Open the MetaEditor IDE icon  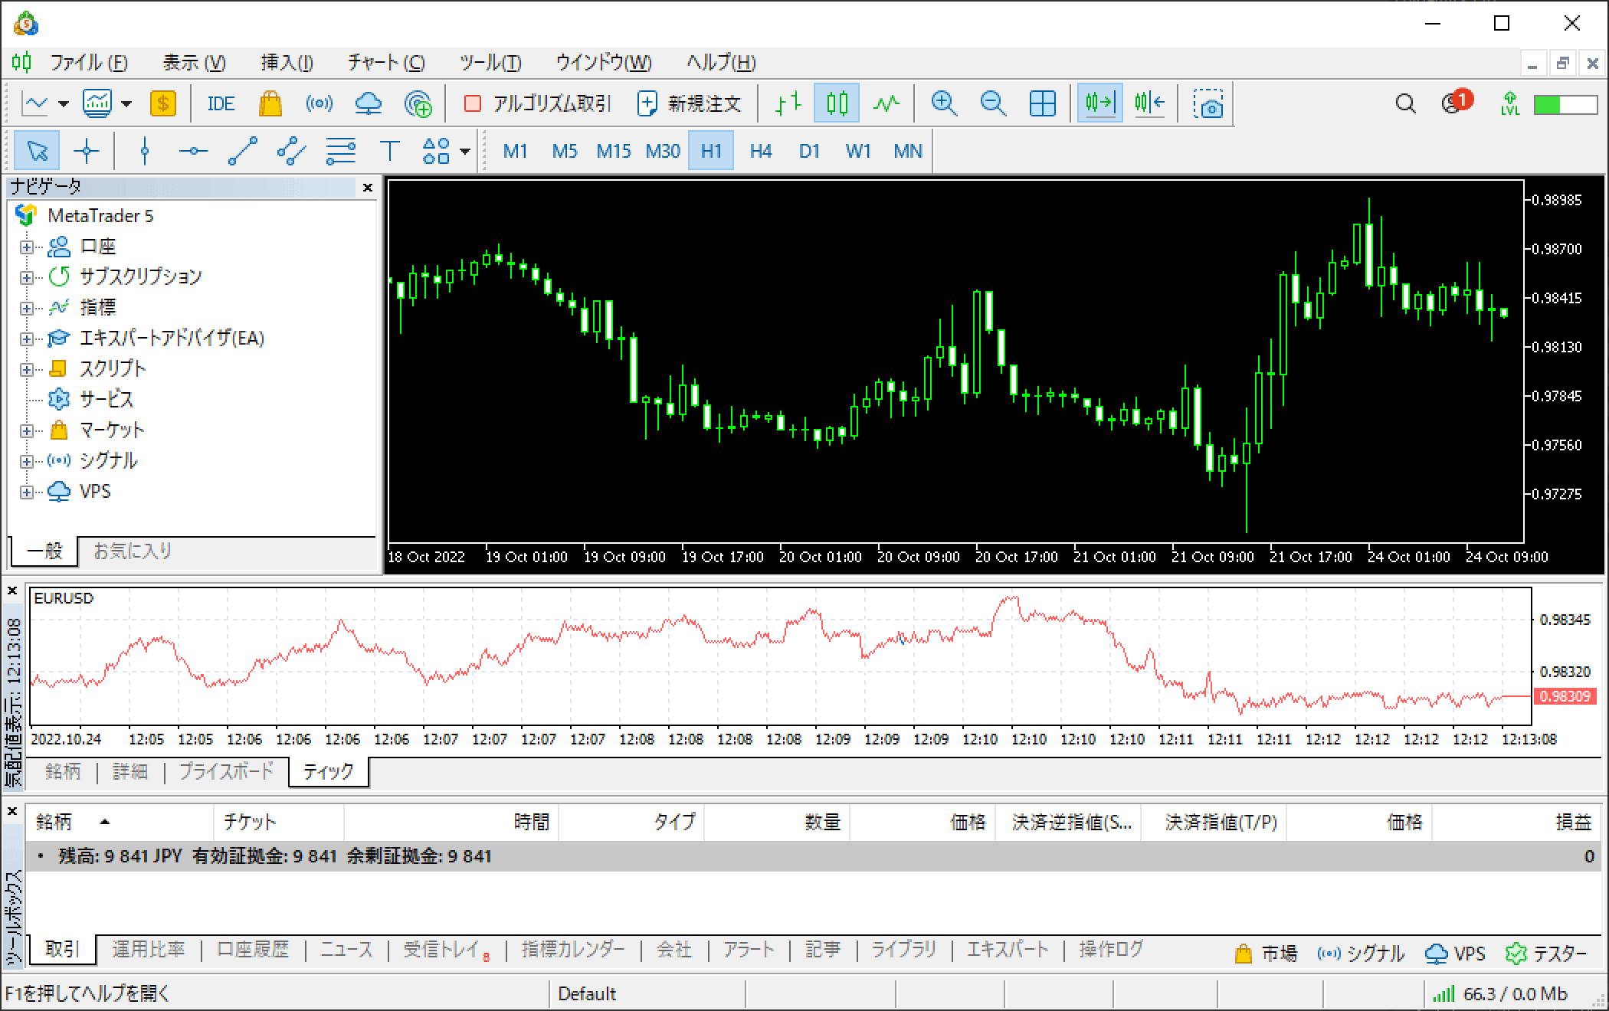[x=221, y=103]
